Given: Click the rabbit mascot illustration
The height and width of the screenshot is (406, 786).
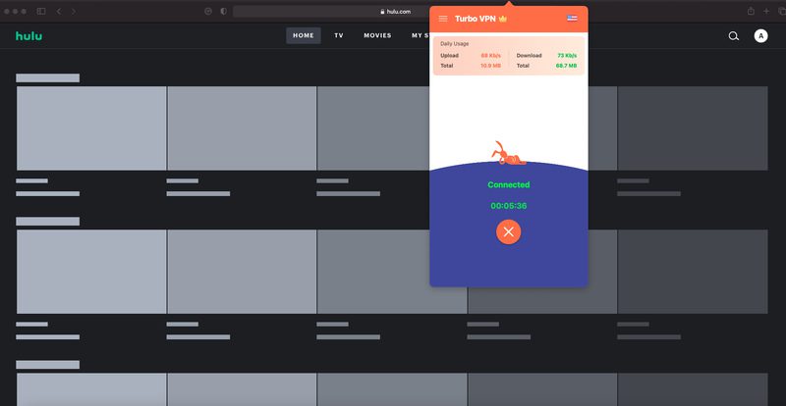Looking at the screenshot, I should point(508,153).
